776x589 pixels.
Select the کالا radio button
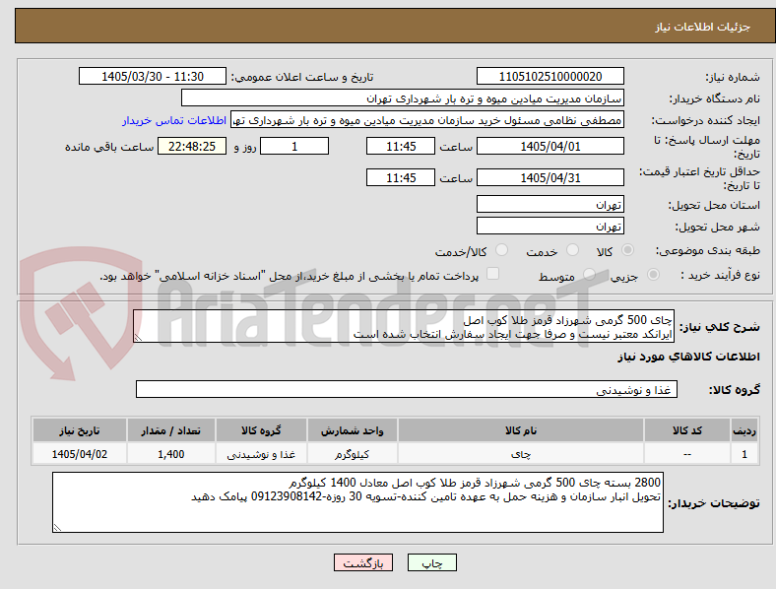(x=627, y=250)
